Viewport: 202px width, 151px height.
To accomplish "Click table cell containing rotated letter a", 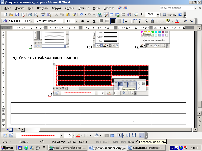I will (134, 119).
